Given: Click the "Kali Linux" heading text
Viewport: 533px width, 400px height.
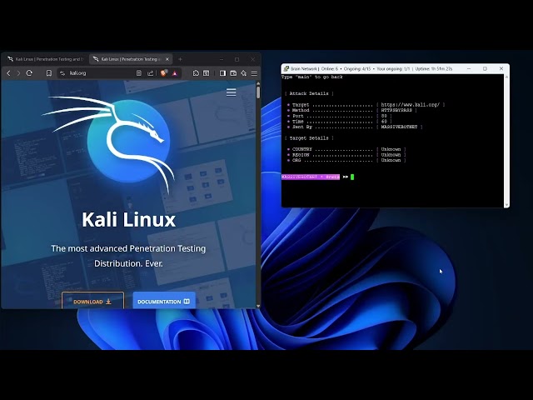Looking at the screenshot, I should tap(128, 220).
